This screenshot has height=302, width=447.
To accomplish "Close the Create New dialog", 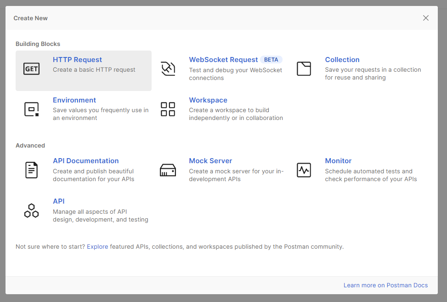I will click(x=425, y=18).
